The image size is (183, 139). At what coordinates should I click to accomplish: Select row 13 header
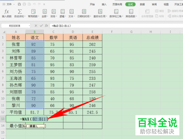[3, 119]
